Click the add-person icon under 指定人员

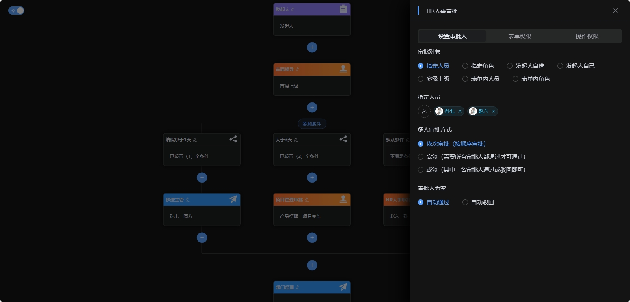coord(424,111)
